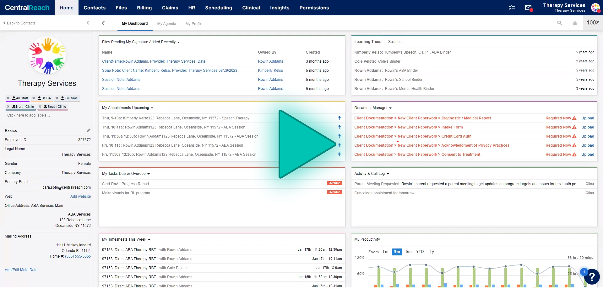603x288 pixels.
Task: Click lightning icon for Fri 11:30a-12:30p appointment
Action: 340,154
